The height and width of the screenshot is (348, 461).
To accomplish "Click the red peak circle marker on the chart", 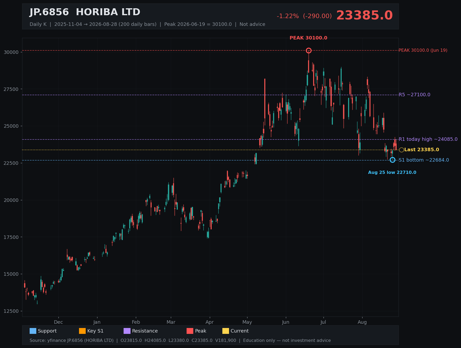I will [309, 50].
